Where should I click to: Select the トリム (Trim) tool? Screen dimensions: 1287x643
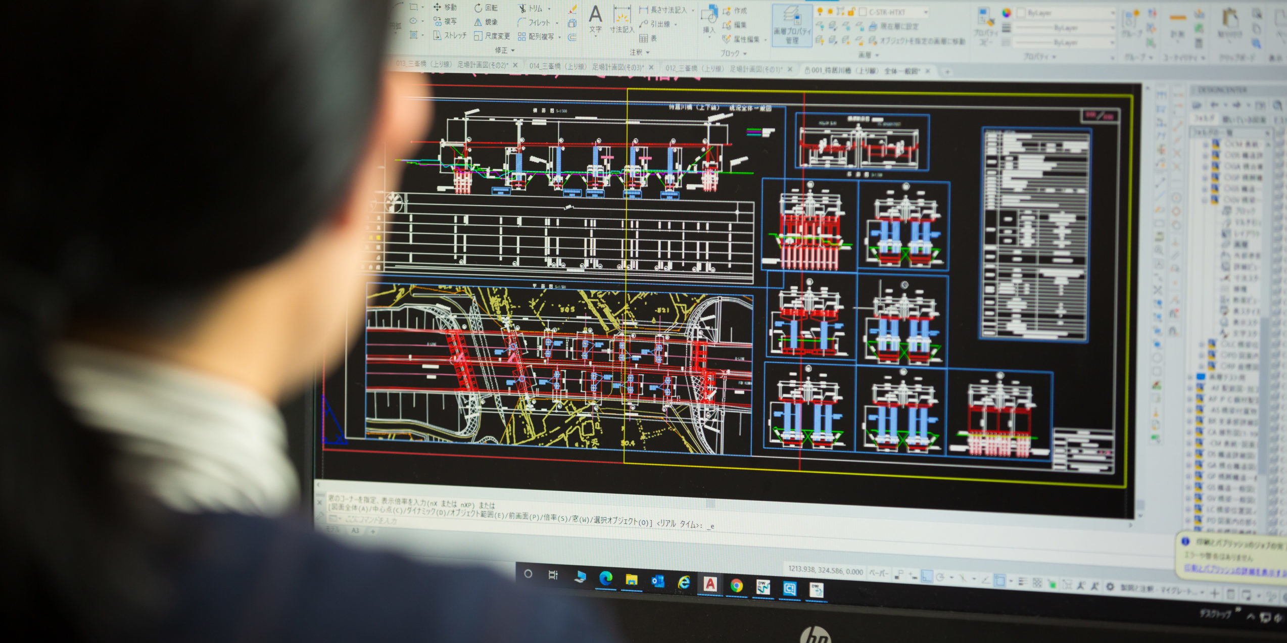(530, 9)
